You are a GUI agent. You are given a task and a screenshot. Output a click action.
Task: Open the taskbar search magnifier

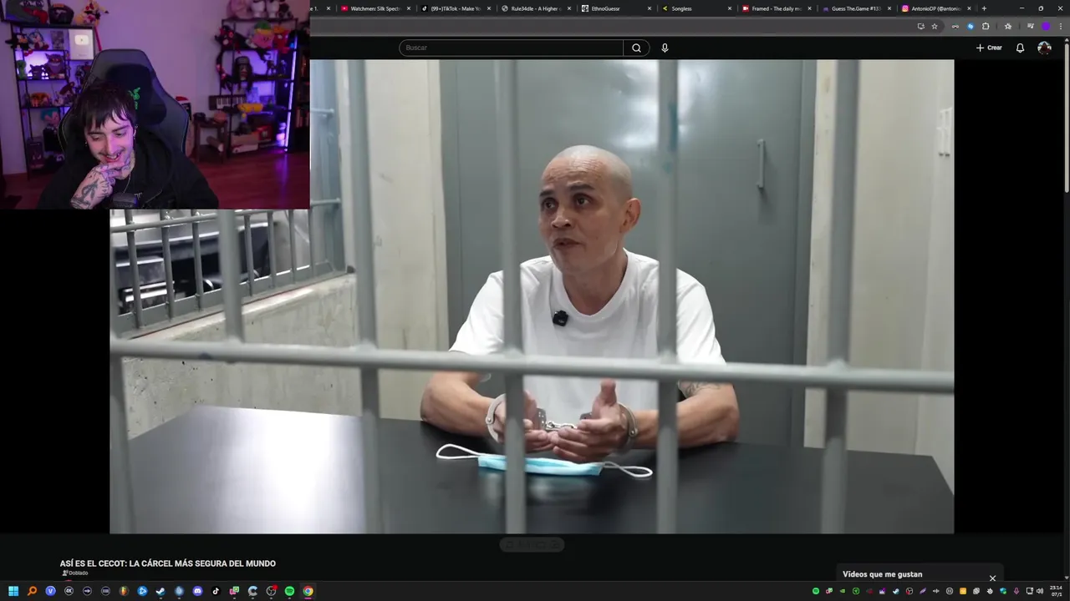pyautogui.click(x=32, y=591)
